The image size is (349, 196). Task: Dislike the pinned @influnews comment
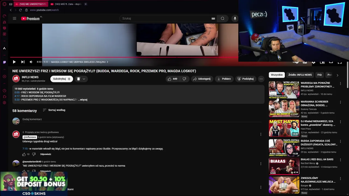pyautogui.click(x=34, y=154)
